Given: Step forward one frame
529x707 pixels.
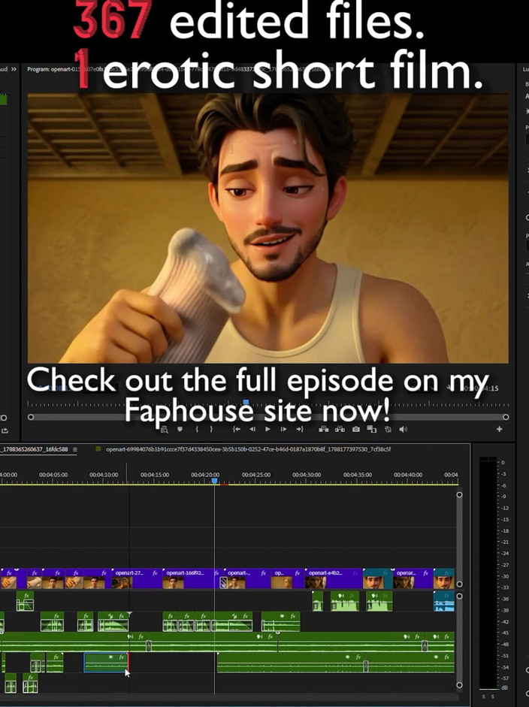Looking at the screenshot, I should point(284,429).
